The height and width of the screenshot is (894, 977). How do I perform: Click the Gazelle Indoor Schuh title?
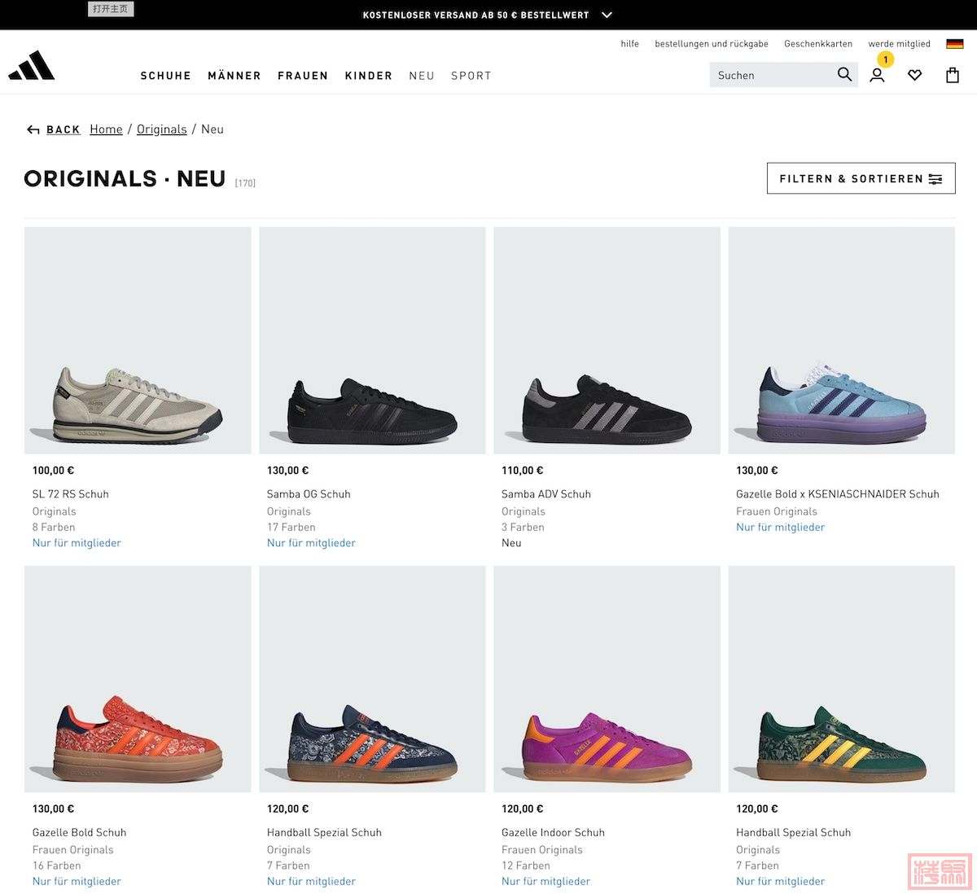554,833
